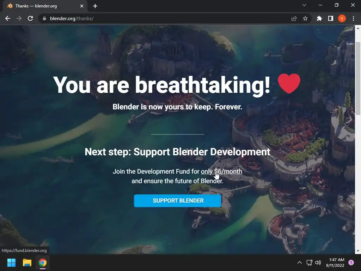Viewport: 361px width, 271px height.
Task: Click the Blender logo tab favicon
Action: click(10, 6)
